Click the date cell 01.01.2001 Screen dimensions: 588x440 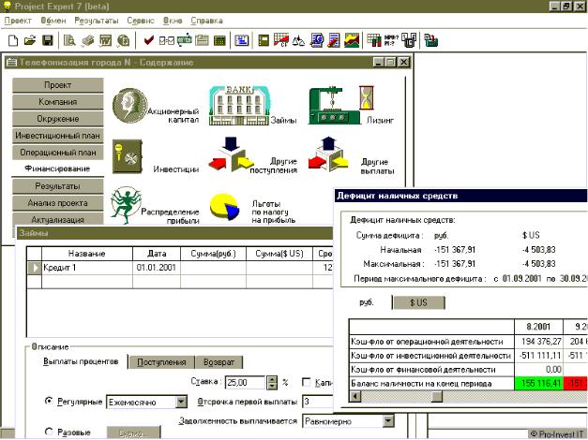[157, 268]
